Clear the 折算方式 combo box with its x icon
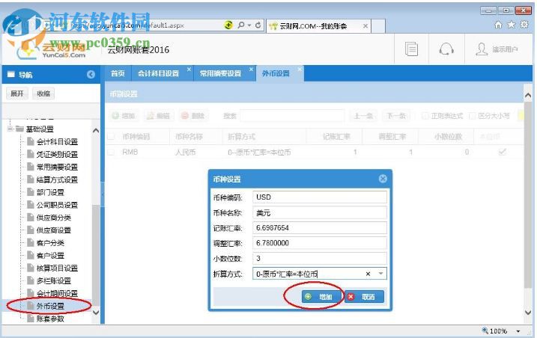This screenshot has height=338, width=537. (368, 274)
